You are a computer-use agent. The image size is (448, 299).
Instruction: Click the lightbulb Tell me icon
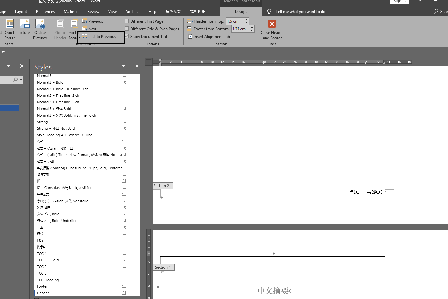269,12
